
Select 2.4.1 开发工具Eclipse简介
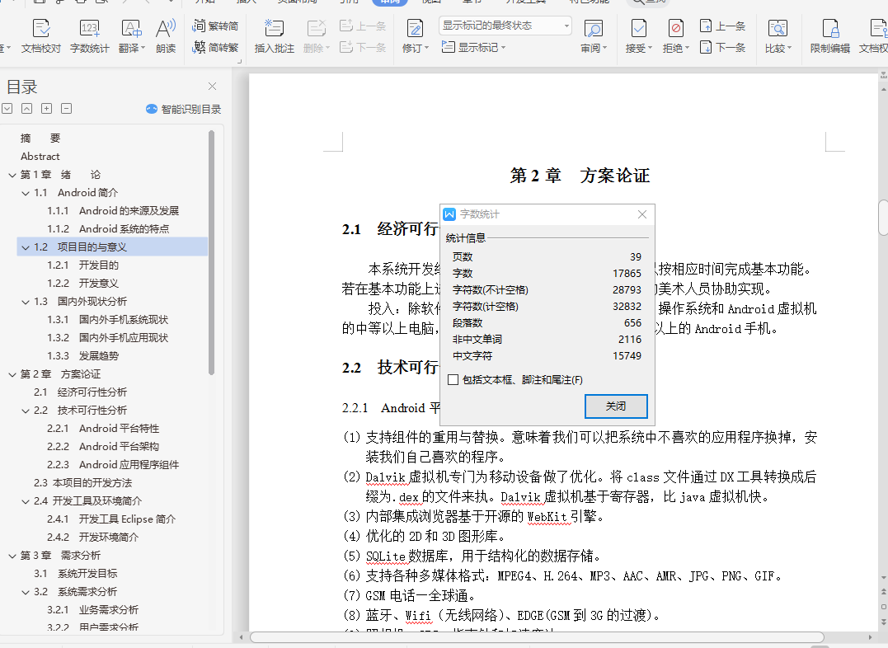click(111, 519)
